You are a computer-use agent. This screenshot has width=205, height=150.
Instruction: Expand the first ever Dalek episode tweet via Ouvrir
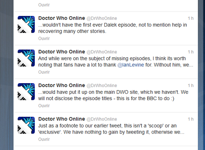pos(44,39)
